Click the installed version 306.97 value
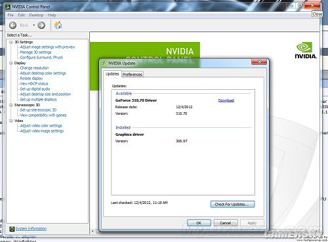328x242 pixels. [x=182, y=141]
